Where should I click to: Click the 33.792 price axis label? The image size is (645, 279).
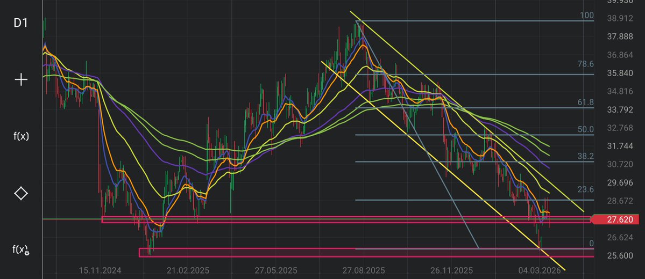[x=620, y=109]
